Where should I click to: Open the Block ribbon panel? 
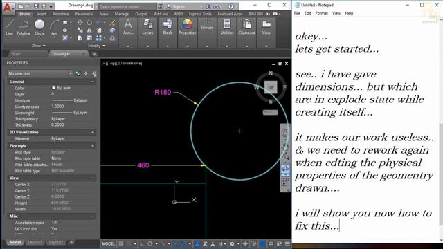coord(168,28)
